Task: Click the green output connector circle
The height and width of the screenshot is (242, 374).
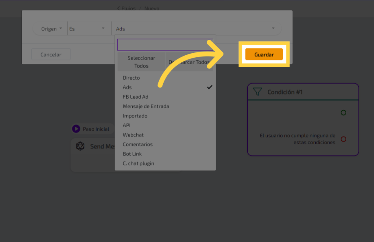Action: (x=343, y=113)
